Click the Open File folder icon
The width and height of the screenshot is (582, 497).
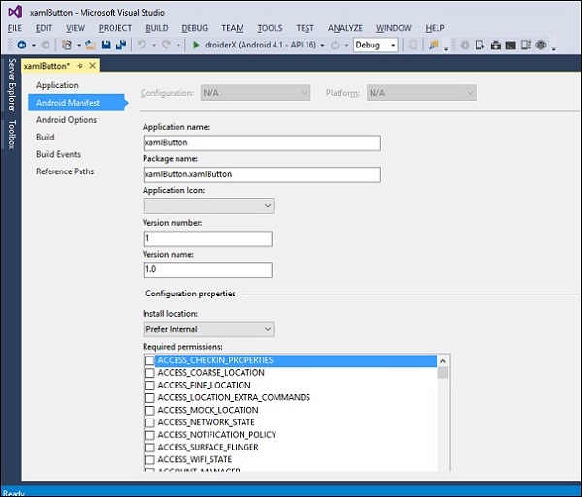tap(90, 45)
